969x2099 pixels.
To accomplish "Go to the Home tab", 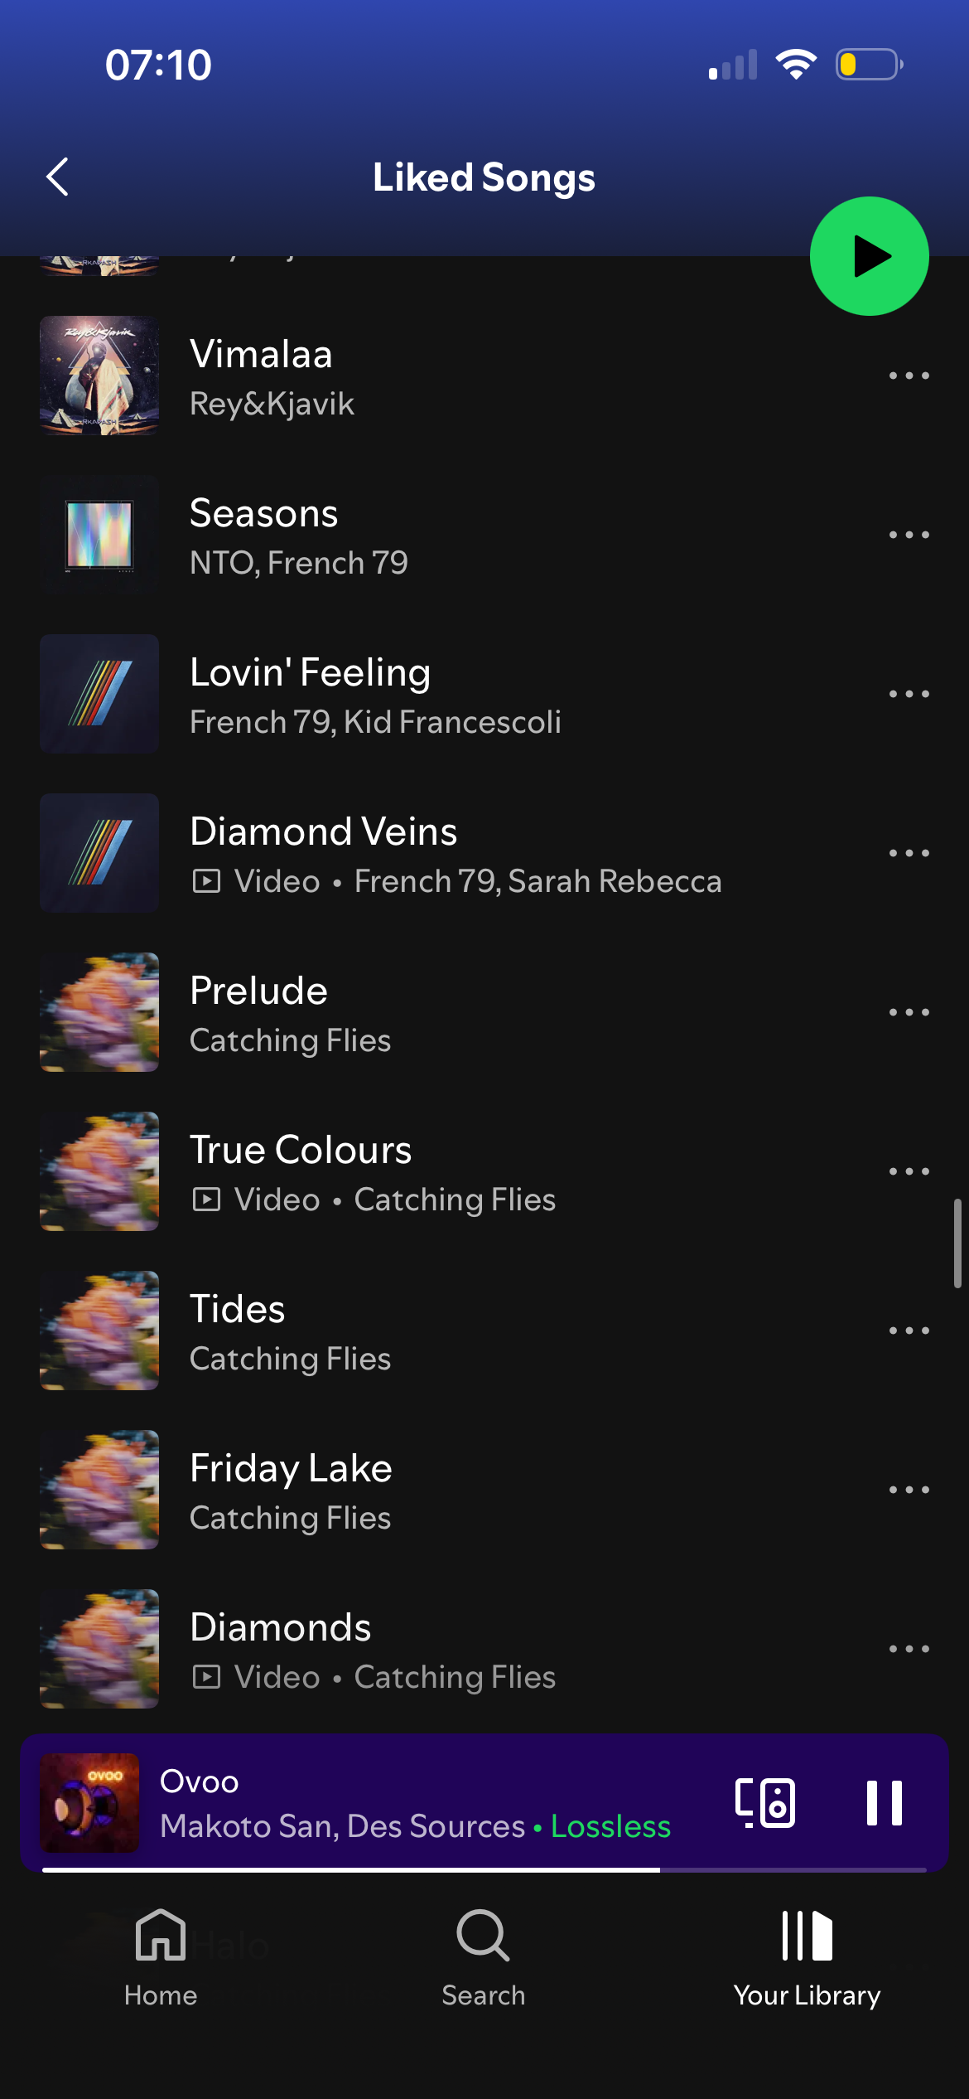I will (161, 1958).
